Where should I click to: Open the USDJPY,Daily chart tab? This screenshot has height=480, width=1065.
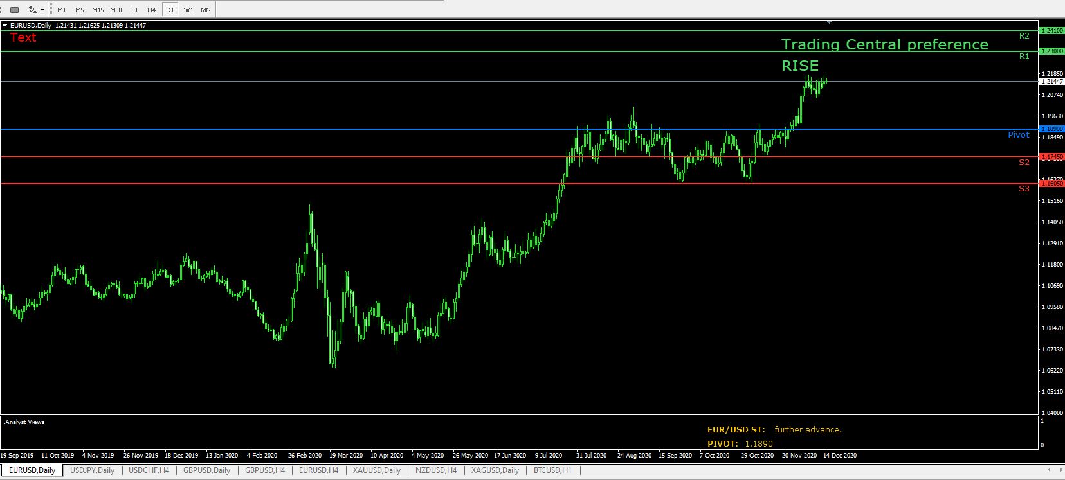coord(93,470)
